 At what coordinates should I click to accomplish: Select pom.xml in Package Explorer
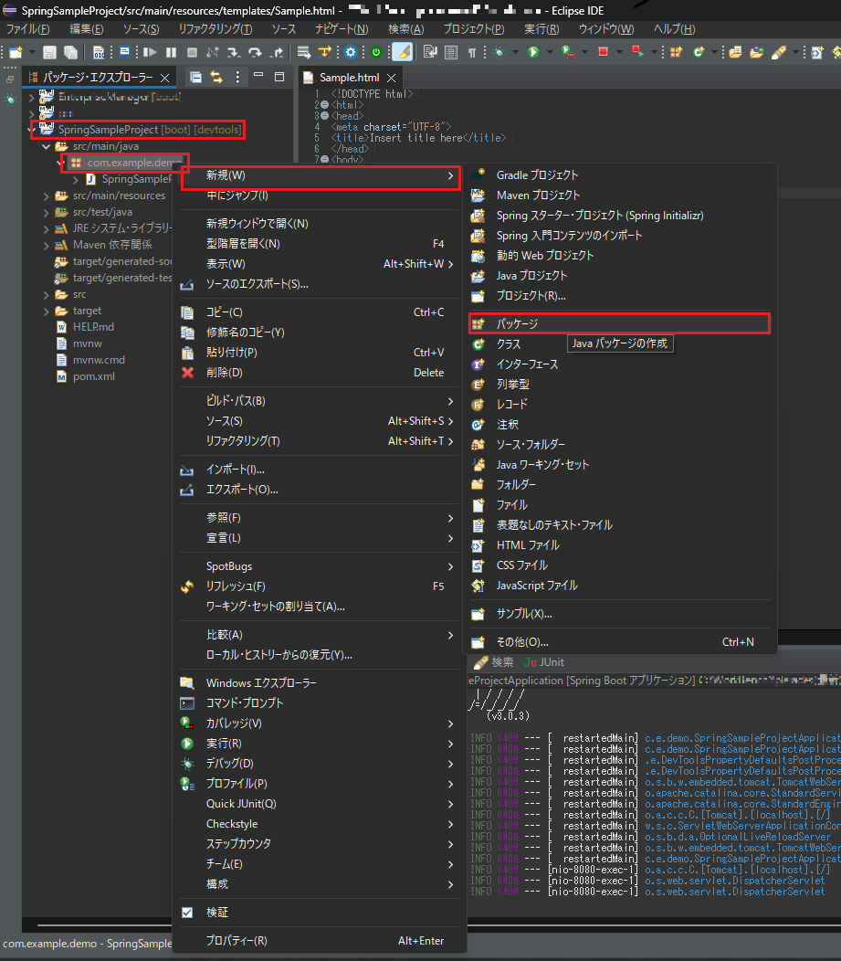pyautogui.click(x=94, y=377)
